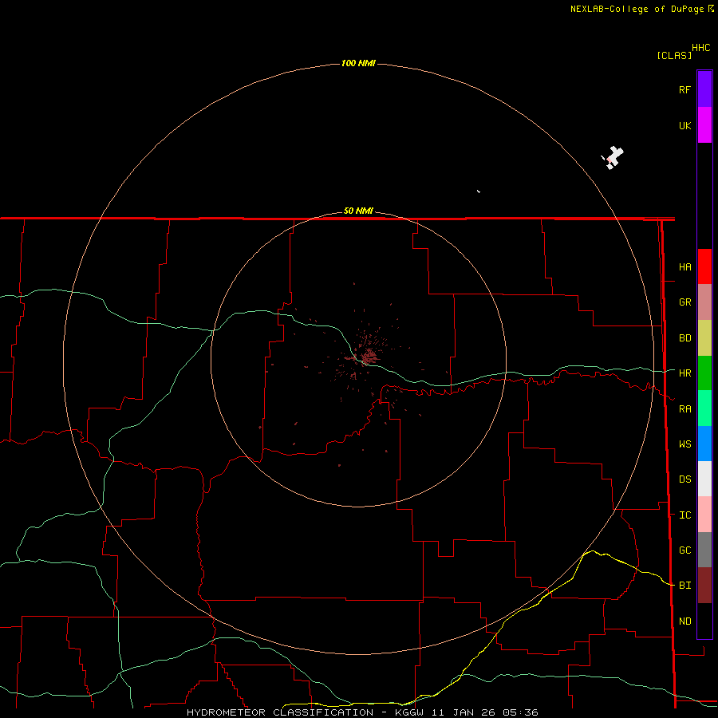The height and width of the screenshot is (718, 718).
Task: Click the RF legend label
Action: [684, 89]
